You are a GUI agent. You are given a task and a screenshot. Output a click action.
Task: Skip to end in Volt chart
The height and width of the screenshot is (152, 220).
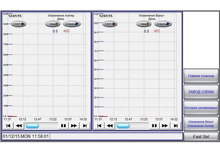(176, 126)
